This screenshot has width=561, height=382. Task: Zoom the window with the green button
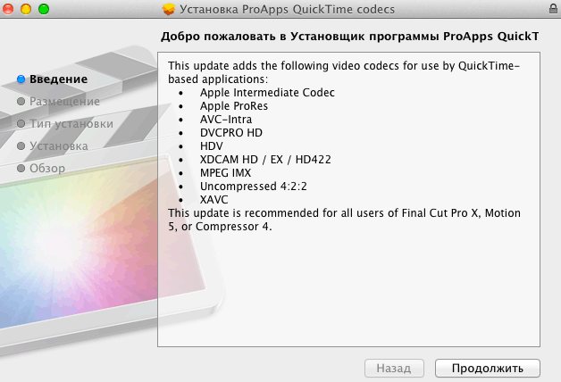[x=43, y=9]
